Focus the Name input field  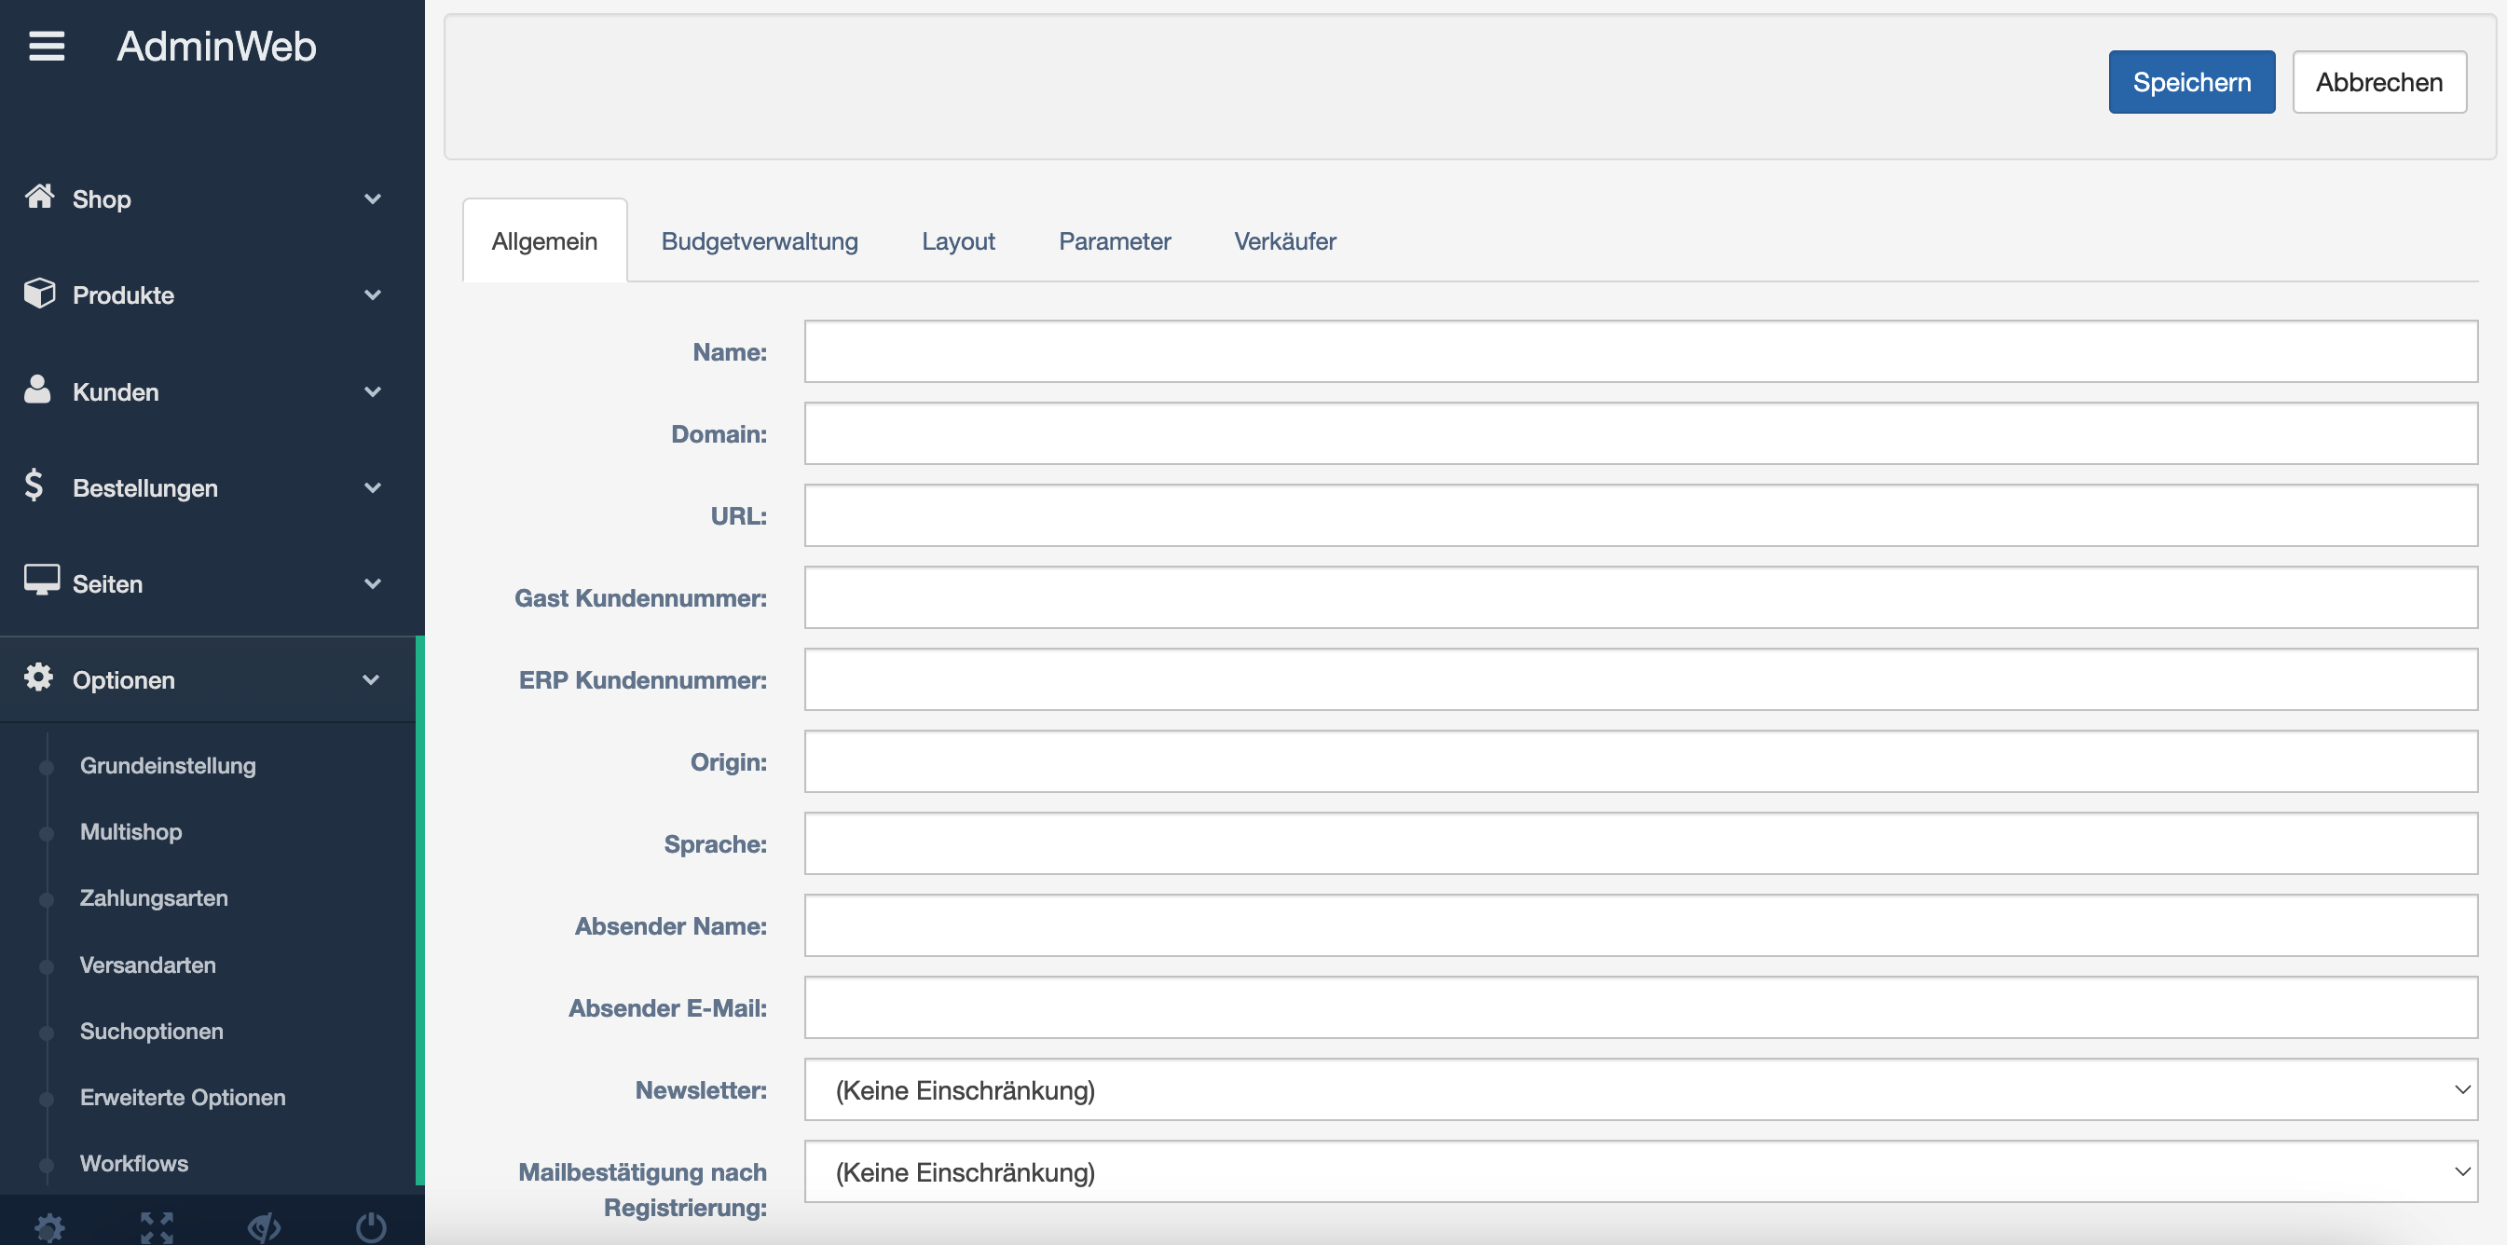pos(1641,351)
